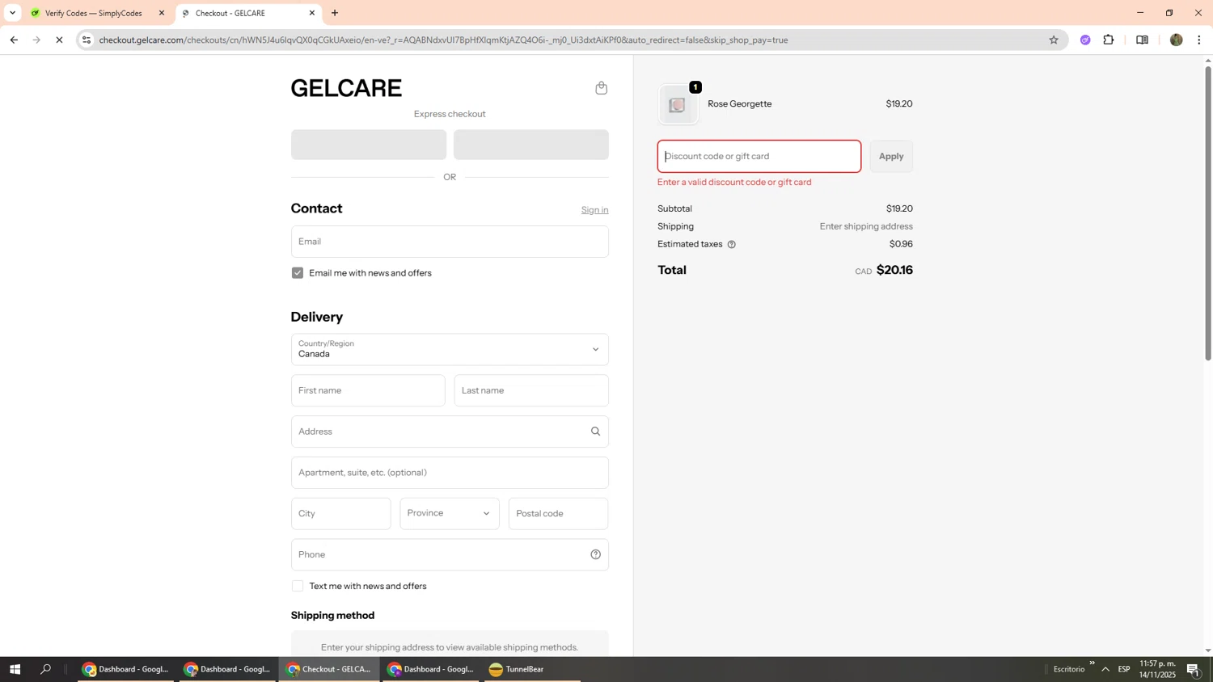This screenshot has width=1213, height=682.
Task: Click the address search magnifier icon
Action: pos(595,432)
